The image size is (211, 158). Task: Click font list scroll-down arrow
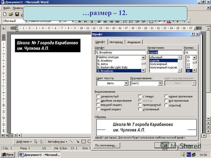point(143,70)
